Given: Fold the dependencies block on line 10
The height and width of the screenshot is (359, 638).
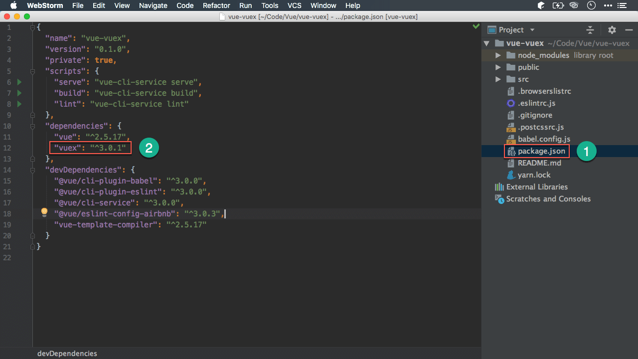Looking at the screenshot, I should pos(33,126).
